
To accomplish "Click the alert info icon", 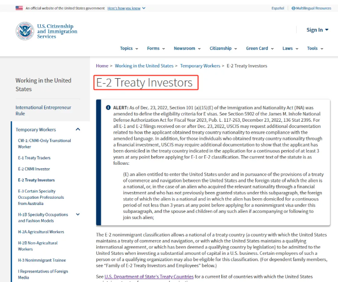I will point(108,108).
